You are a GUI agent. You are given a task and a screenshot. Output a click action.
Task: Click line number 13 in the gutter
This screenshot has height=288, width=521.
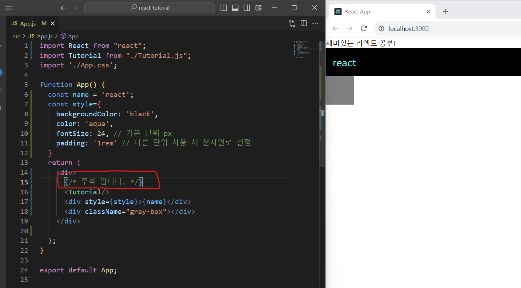(24, 163)
